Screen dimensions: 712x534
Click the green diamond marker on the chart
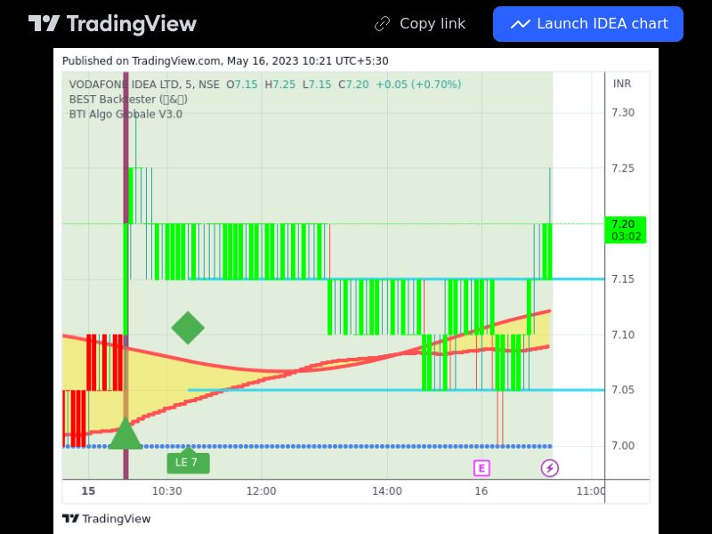(188, 328)
